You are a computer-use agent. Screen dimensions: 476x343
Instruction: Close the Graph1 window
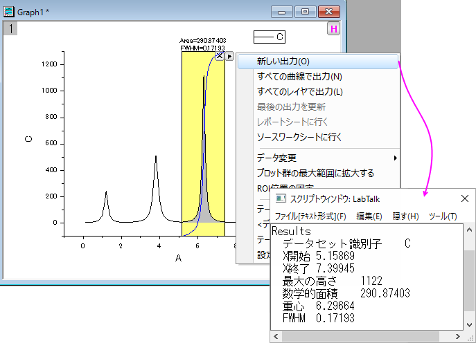pos(329,12)
